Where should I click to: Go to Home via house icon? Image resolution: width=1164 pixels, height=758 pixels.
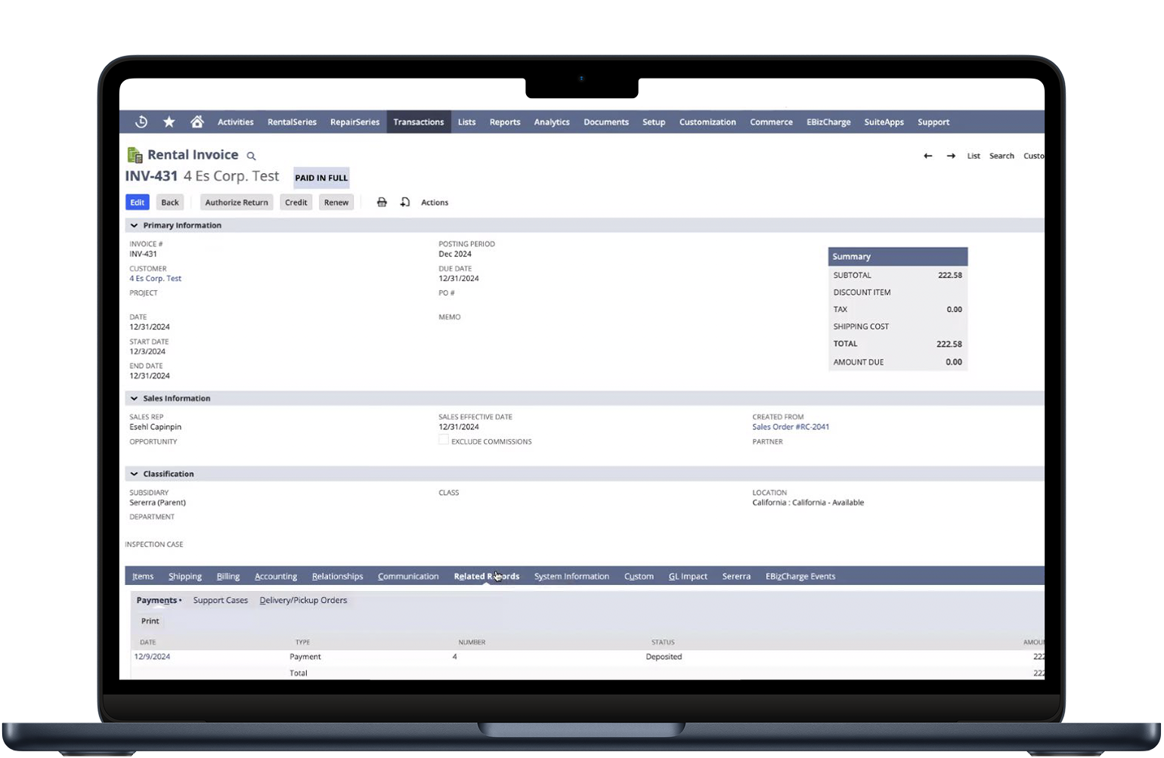pyautogui.click(x=197, y=122)
